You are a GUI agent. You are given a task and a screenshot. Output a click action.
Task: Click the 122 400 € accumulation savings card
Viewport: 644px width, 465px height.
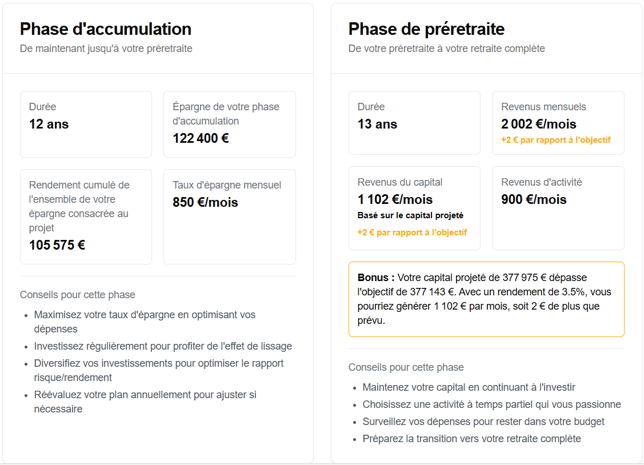(229, 124)
